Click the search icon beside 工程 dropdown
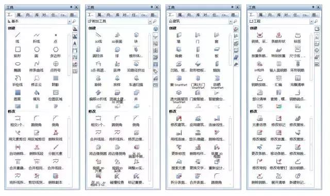 (316, 22)
